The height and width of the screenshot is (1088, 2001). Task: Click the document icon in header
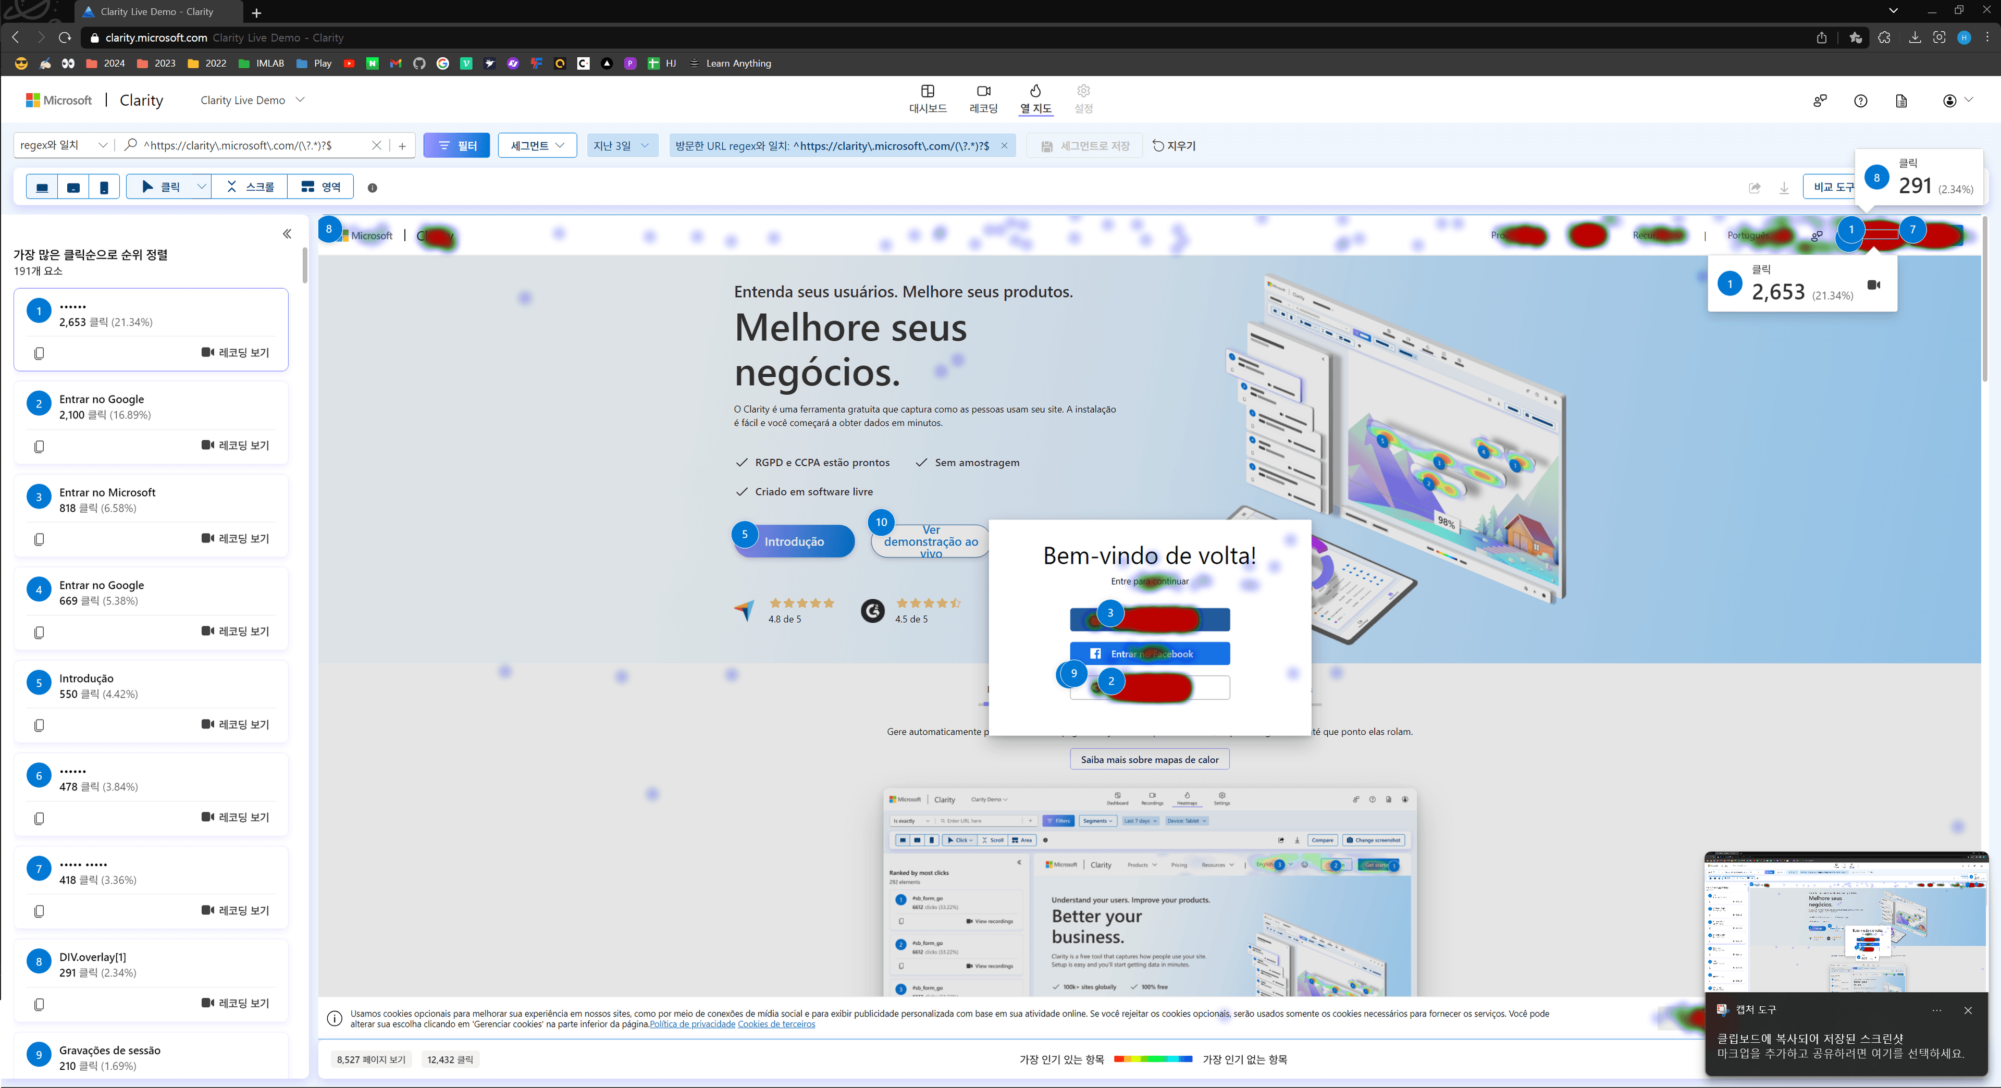point(1901,101)
